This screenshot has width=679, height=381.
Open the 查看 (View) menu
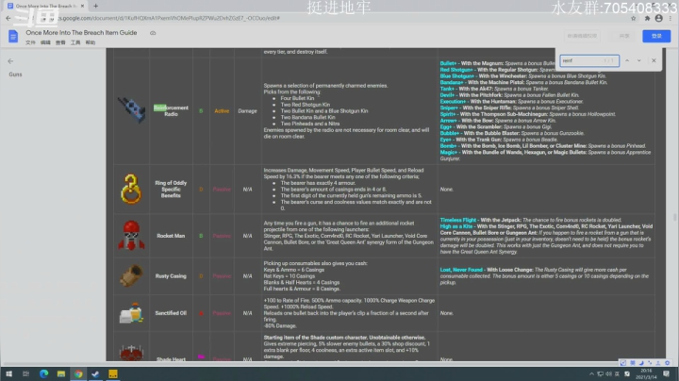(60, 42)
